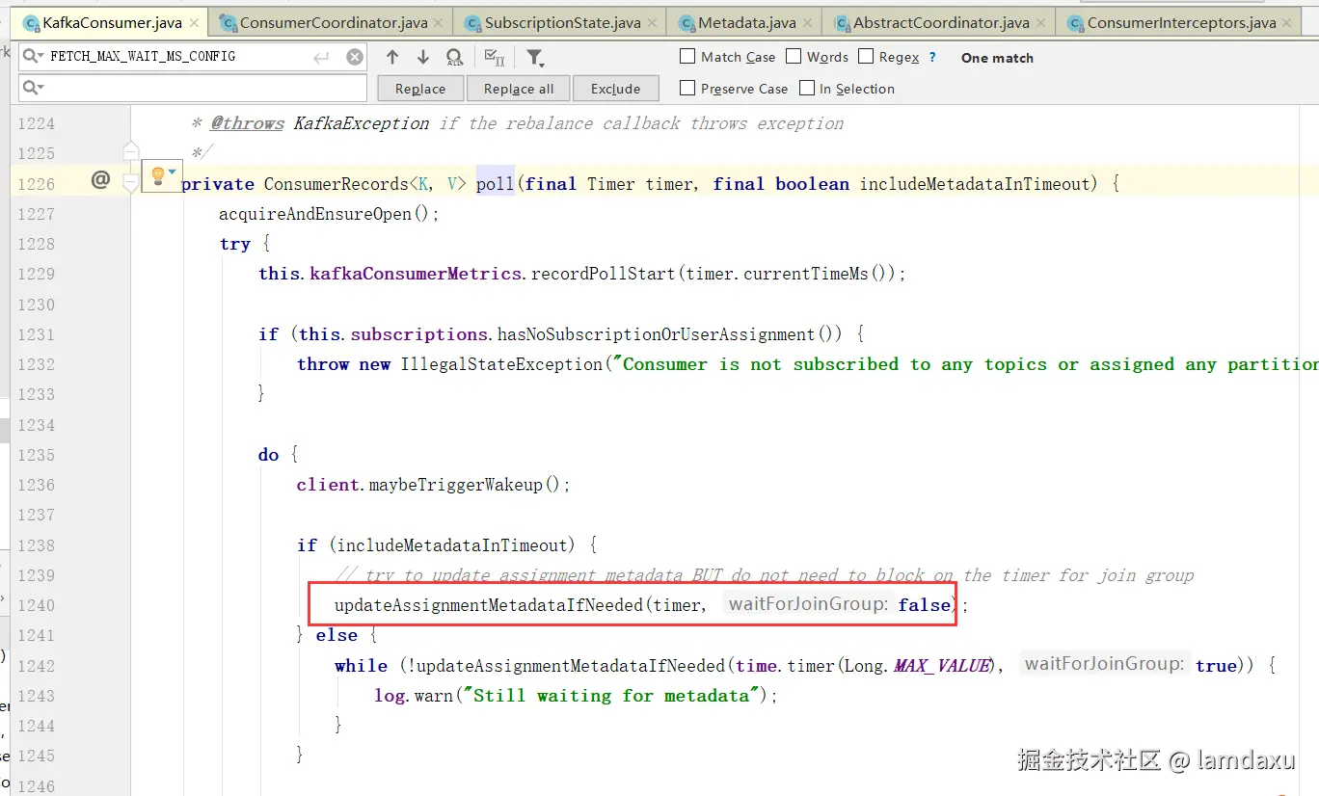Click 'ConsumerRecords' return type

[336, 183]
